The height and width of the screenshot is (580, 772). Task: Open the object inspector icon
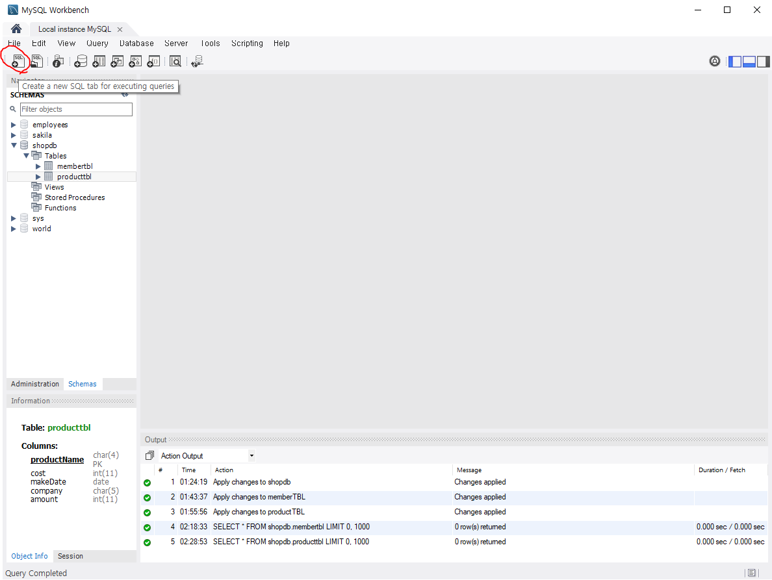click(x=58, y=62)
